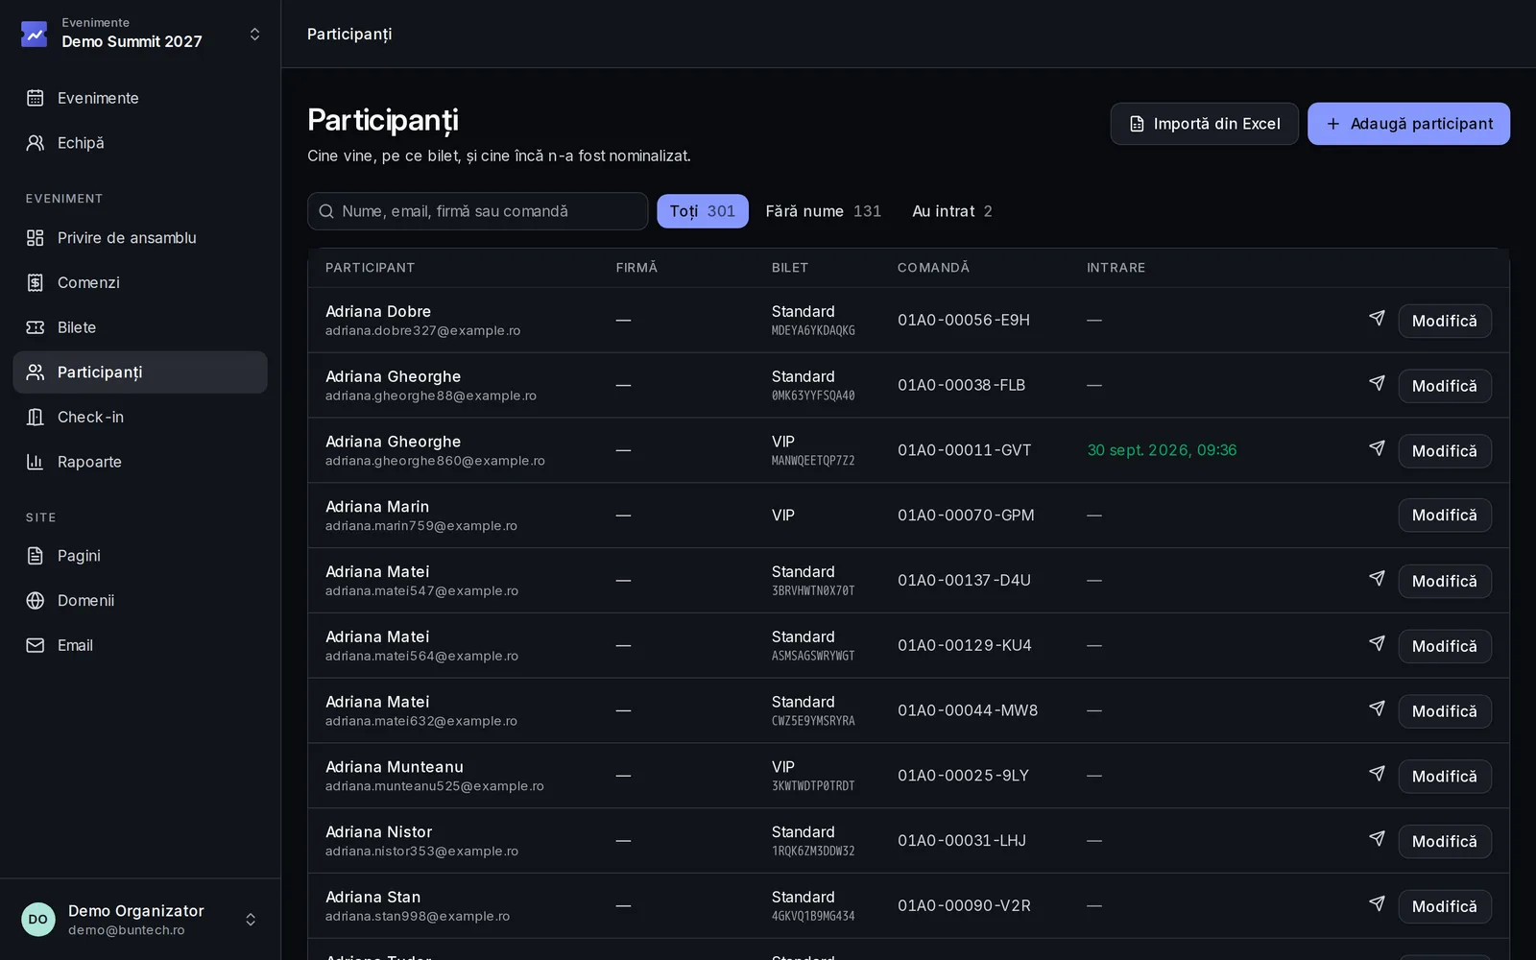Image resolution: width=1536 pixels, height=960 pixels.
Task: Click email adriana.marin759@example.ro
Action: 421,526
